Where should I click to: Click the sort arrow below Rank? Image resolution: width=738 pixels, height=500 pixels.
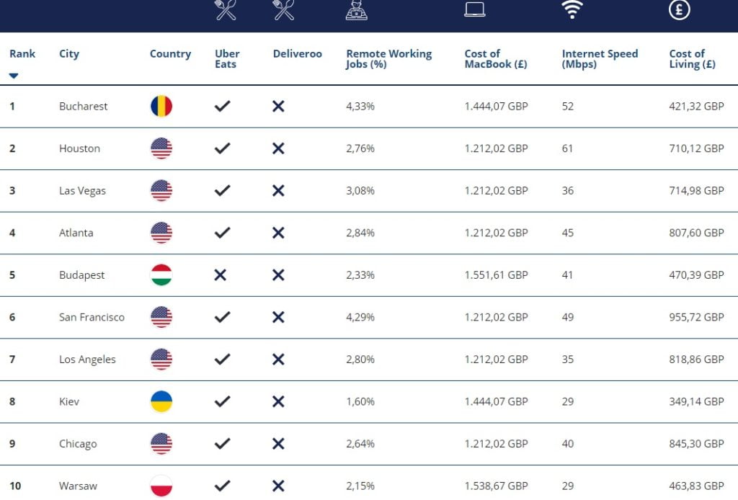tap(14, 76)
